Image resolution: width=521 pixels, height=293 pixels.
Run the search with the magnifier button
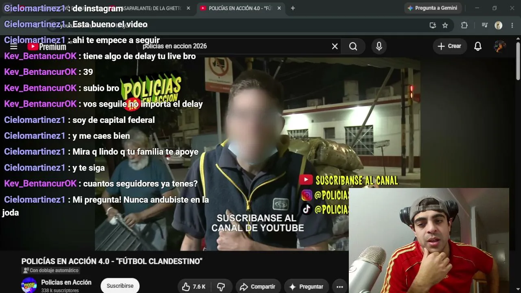tap(353, 46)
